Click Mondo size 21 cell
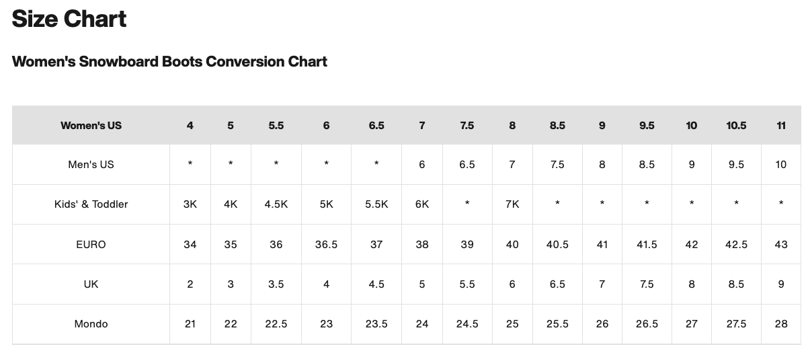The width and height of the screenshot is (810, 355). pos(190,324)
